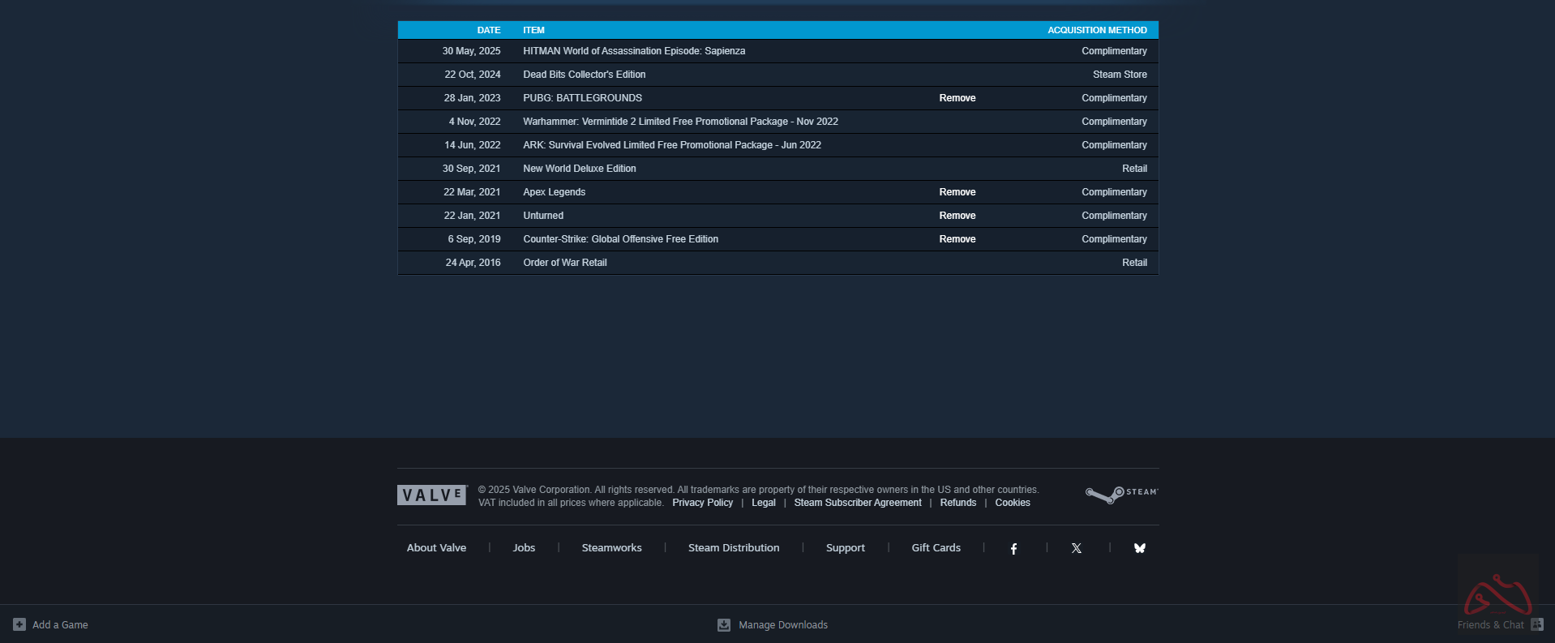
Task: Click the Add a Game plus icon
Action: pos(19,624)
